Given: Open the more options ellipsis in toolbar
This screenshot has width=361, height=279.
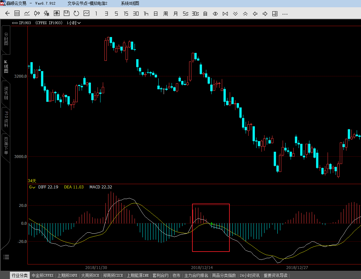Looking at the screenshot, I should point(285,14).
